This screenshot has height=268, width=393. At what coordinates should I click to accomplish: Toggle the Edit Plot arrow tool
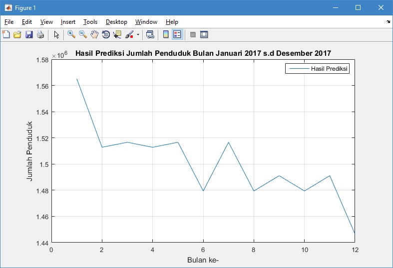[56, 34]
